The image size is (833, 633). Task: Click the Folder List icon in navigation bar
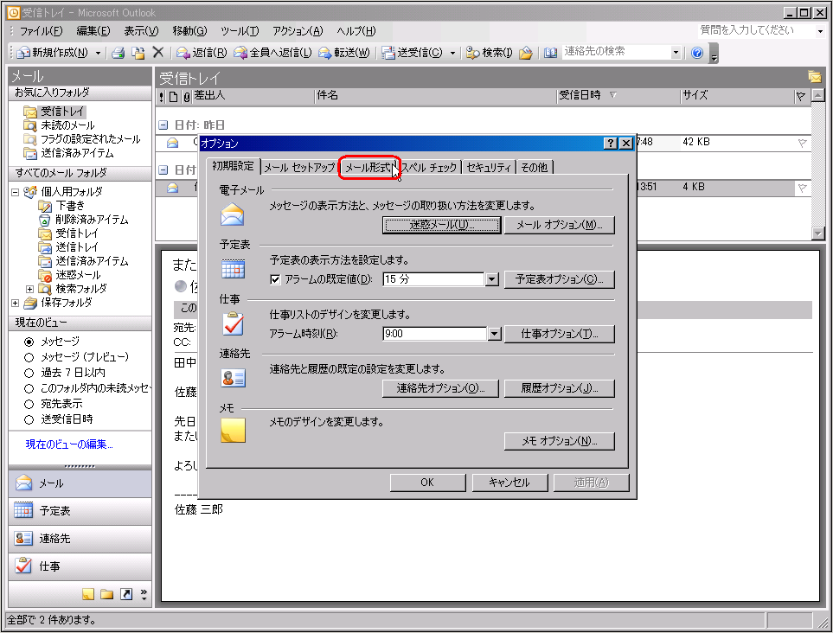(x=106, y=594)
